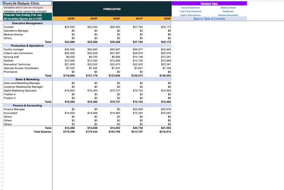Select the Sales & Marketing section header
This screenshot has height=190, width=284.
[x=28, y=79]
